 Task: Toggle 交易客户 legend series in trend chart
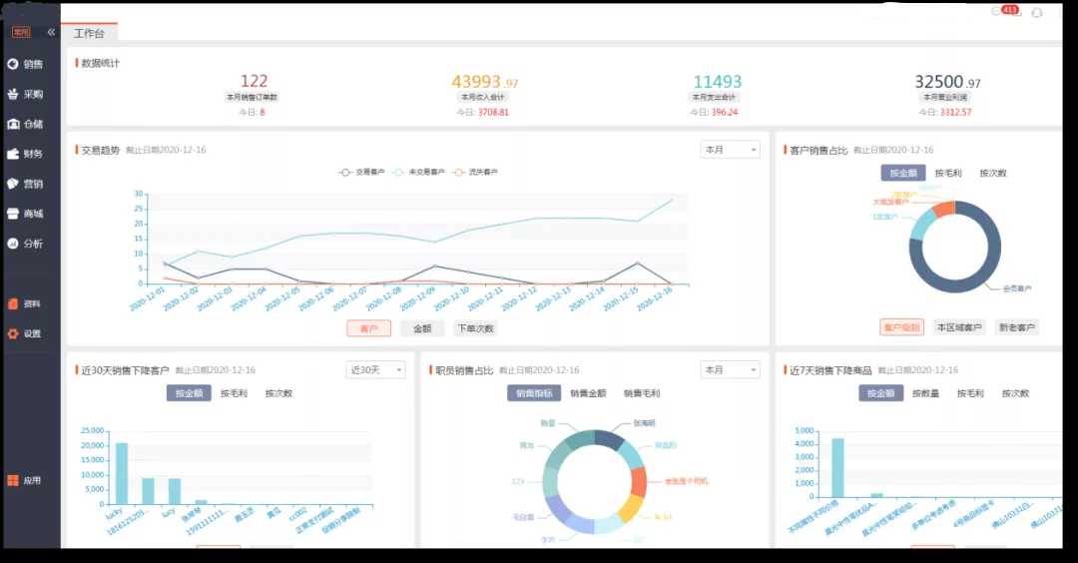361,172
